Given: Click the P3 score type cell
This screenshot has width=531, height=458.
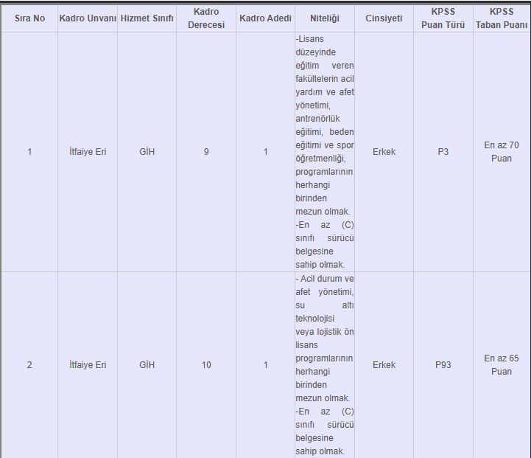Looking at the screenshot, I should tap(443, 152).
